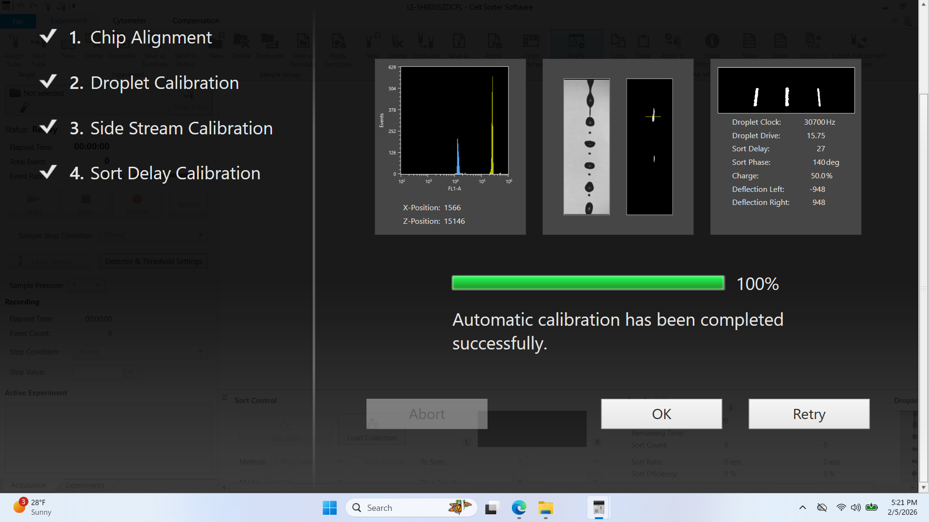This screenshot has height=522, width=929.
Task: Switch to the Compensation ribbon tab
Action: [x=195, y=21]
